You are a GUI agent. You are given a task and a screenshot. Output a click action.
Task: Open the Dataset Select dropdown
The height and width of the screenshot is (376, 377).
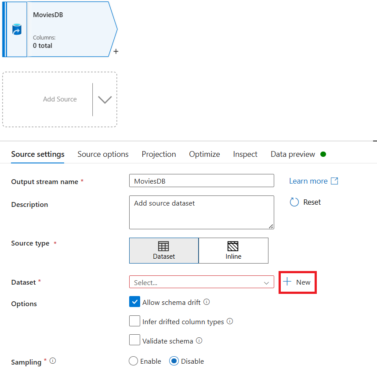(201, 282)
